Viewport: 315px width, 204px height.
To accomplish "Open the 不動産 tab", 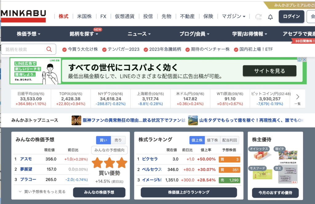I will click(x=187, y=16).
